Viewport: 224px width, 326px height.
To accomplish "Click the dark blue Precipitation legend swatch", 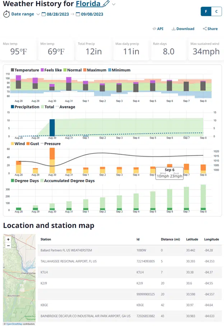I will tap(13, 107).
